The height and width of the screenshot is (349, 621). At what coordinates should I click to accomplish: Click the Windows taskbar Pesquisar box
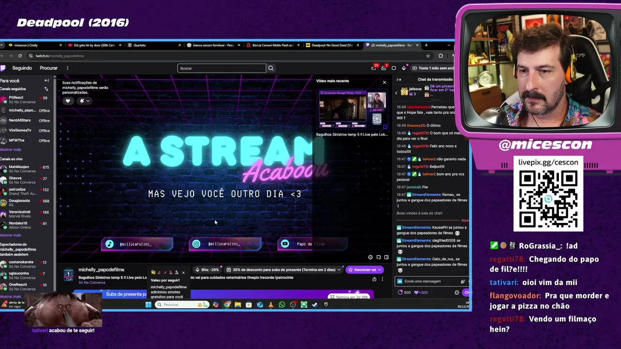(182, 304)
